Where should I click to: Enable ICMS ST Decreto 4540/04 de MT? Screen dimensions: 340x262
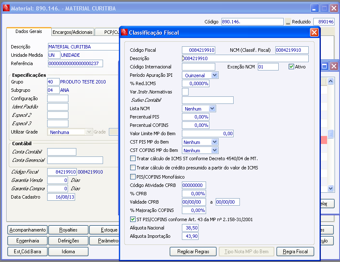[x=133, y=159]
